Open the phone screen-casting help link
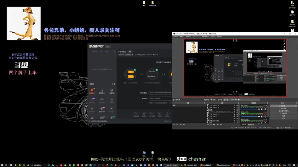Viewport: 298px width, 167px height. tap(99, 121)
